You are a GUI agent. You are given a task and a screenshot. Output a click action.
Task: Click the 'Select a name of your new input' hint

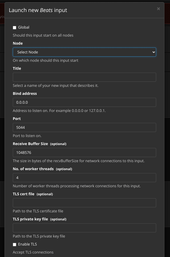pos(56,85)
